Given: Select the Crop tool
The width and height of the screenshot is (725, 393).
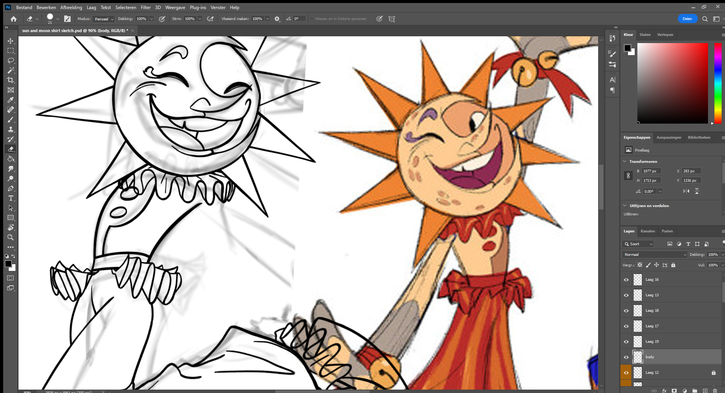Looking at the screenshot, I should click(11, 80).
